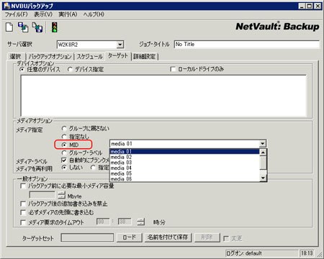Click media list scrollbar up arrow
The height and width of the screenshot is (259, 324).
tap(264, 153)
